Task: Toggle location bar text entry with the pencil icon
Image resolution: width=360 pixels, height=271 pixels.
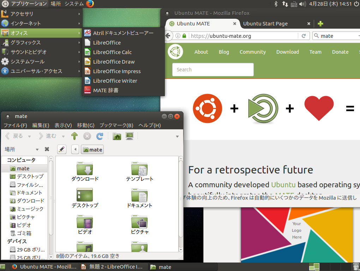Action: pyautogui.click(x=62, y=149)
